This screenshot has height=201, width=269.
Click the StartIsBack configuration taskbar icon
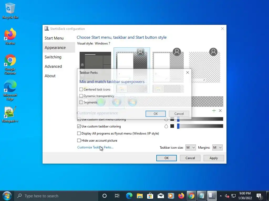pyautogui.click(x=212, y=196)
